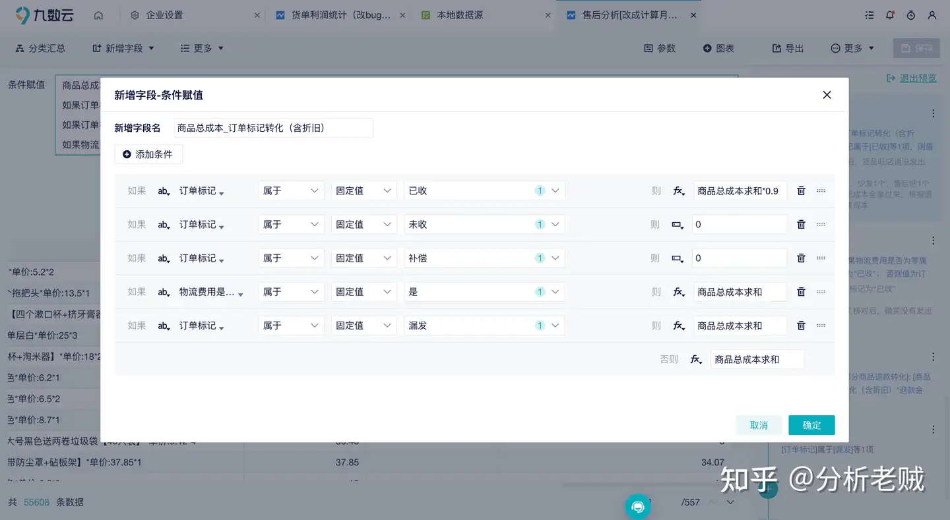Open left 更多 toolbar menu
The image size is (950, 520).
pos(202,48)
